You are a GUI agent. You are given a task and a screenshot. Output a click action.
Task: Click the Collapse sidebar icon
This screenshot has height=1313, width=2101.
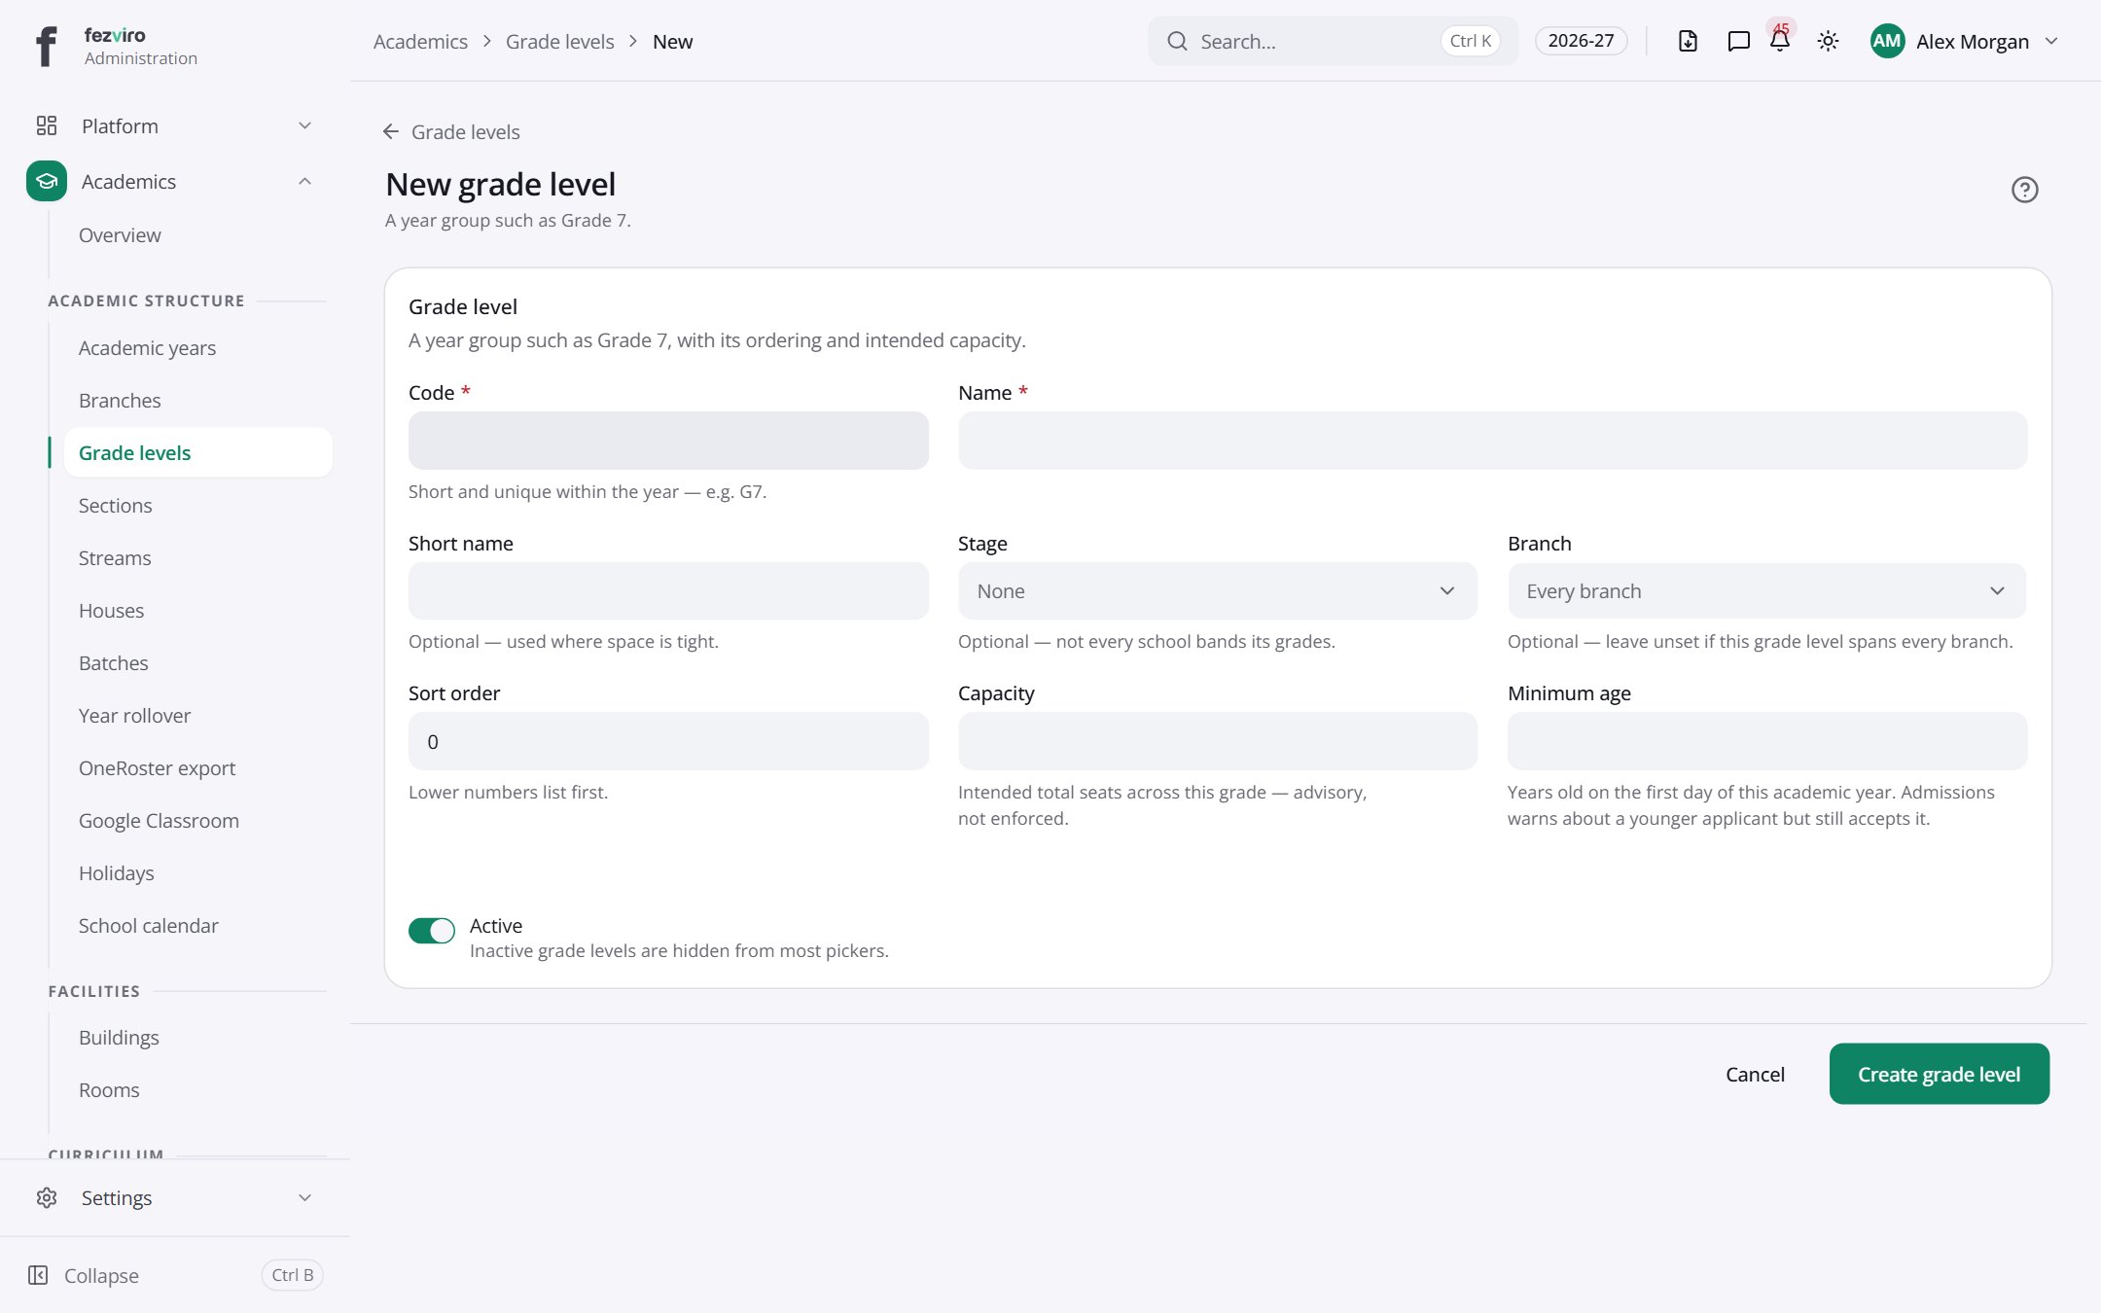point(38,1275)
